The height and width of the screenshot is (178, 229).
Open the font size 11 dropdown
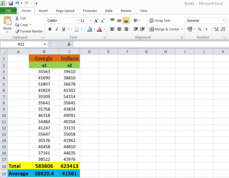[90, 20]
